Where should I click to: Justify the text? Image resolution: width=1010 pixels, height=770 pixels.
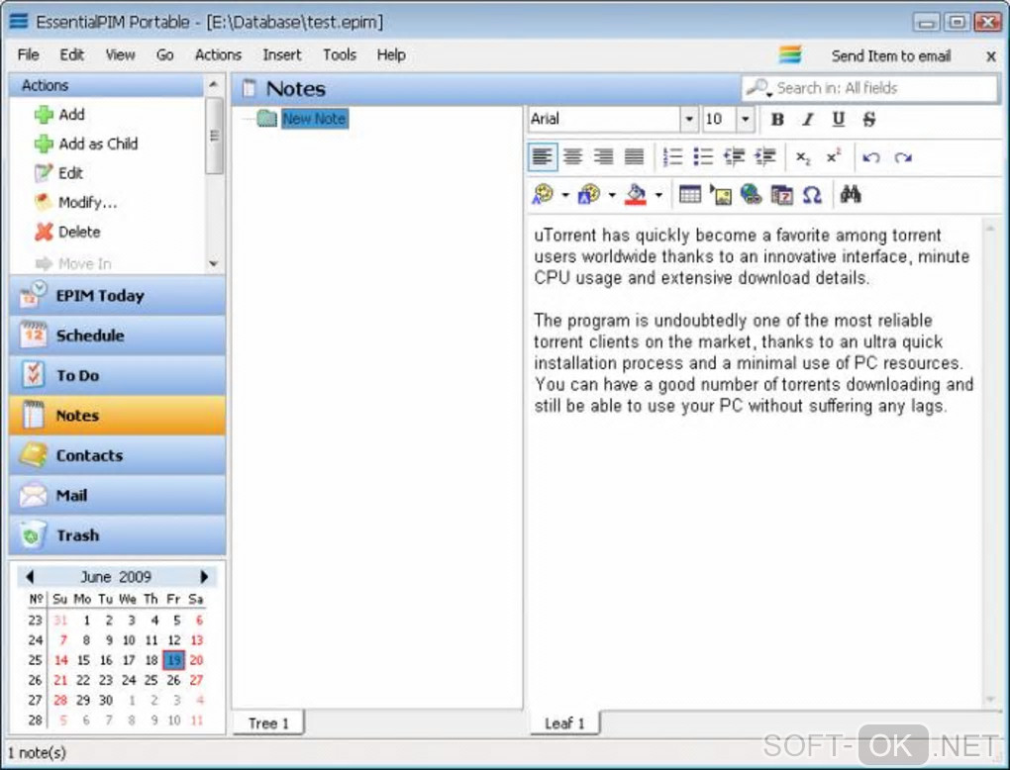coord(635,156)
